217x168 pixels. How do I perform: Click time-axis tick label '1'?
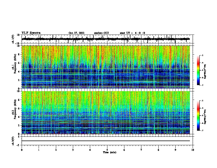click(39, 150)
